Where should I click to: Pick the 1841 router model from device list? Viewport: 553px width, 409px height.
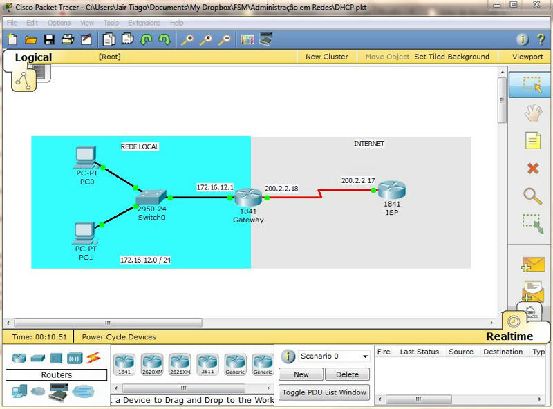coord(124,364)
